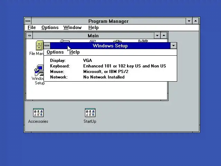Click 'Enhanced 101 or 102 key' keyboard value

pyautogui.click(x=125, y=66)
